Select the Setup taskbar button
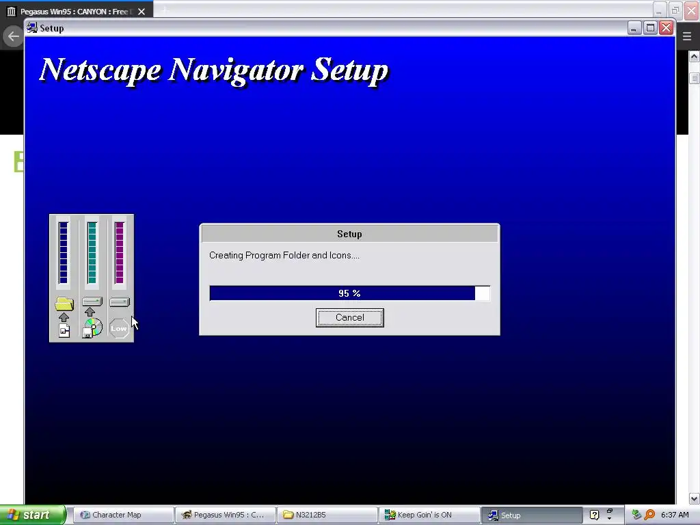This screenshot has width=700, height=525. point(531,515)
